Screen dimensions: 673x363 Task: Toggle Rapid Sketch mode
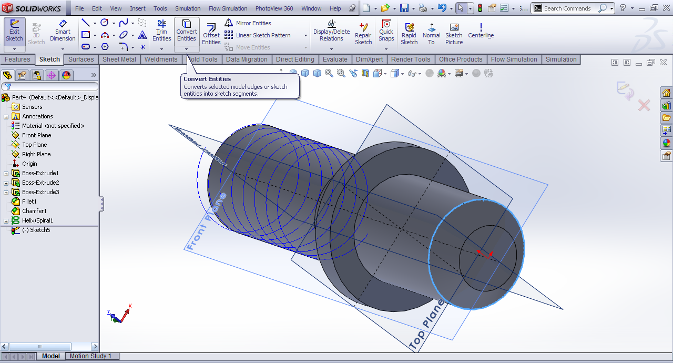pos(409,34)
